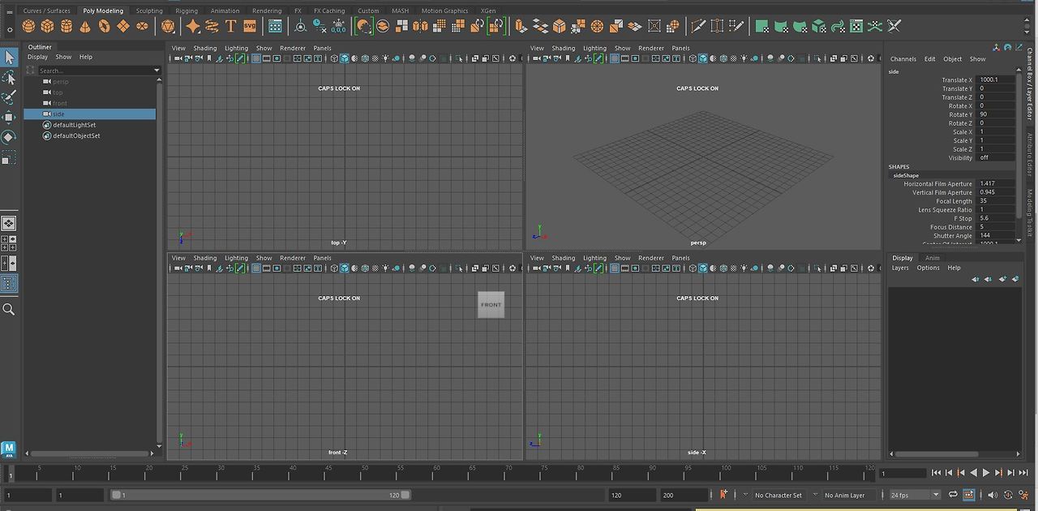Screen dimensions: 1038x511
Task: Click the Type text icon on the Poly Modeling shelf
Action: coord(229,26)
